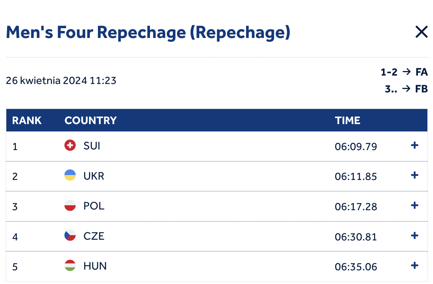Select the SUI country label
The width and height of the screenshot is (433, 284).
92,146
